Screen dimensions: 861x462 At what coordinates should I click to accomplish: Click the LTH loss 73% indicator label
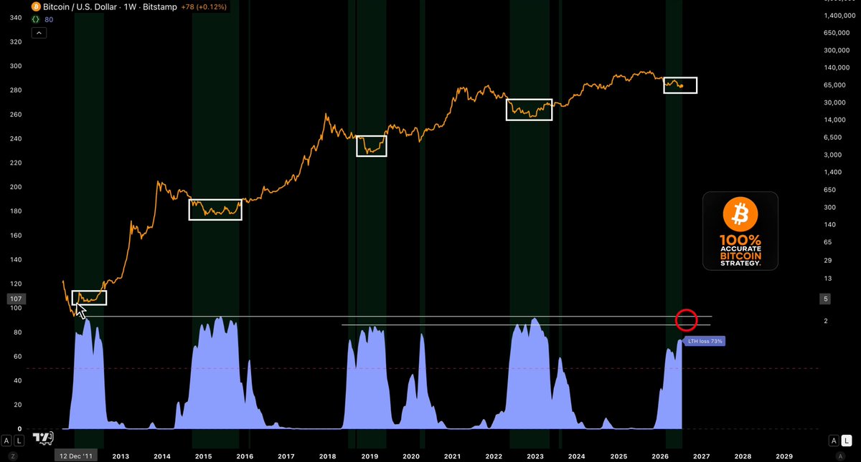tap(705, 342)
